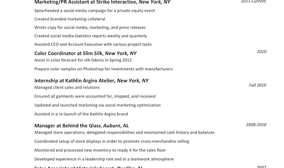Image resolution: width=284 pixels, height=168 pixels.
Task: Click the line about color forecast for silk fabrics
Action: pyautogui.click(x=83, y=60)
